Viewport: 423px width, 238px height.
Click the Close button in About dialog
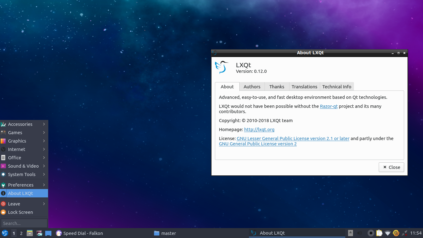[391, 167]
